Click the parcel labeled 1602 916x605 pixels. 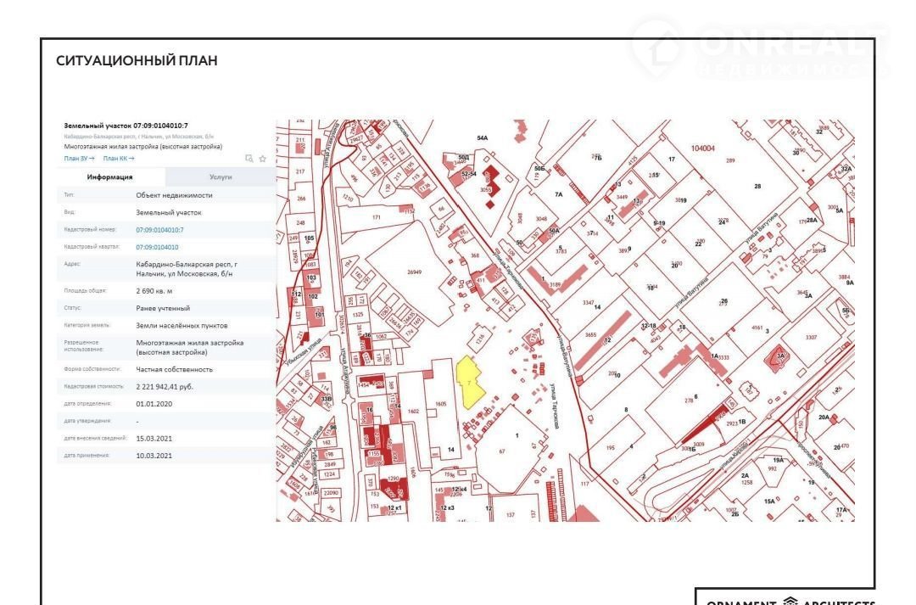414,411
